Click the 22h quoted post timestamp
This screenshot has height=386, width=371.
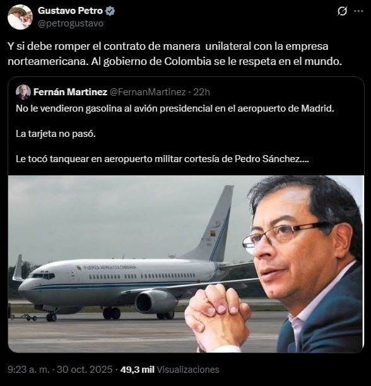(202, 92)
